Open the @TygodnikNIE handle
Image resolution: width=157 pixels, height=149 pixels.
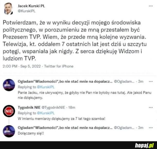(53, 107)
